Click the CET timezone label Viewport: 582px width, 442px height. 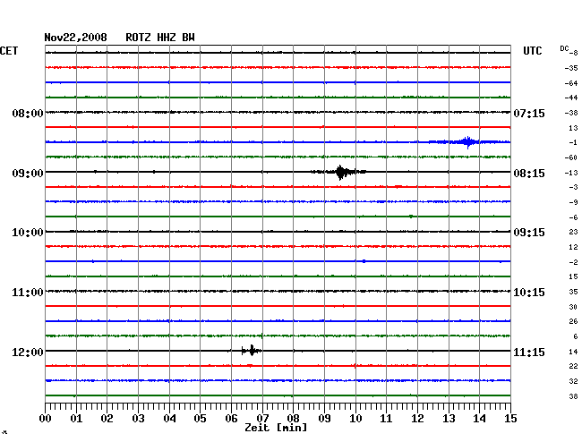click(x=9, y=51)
